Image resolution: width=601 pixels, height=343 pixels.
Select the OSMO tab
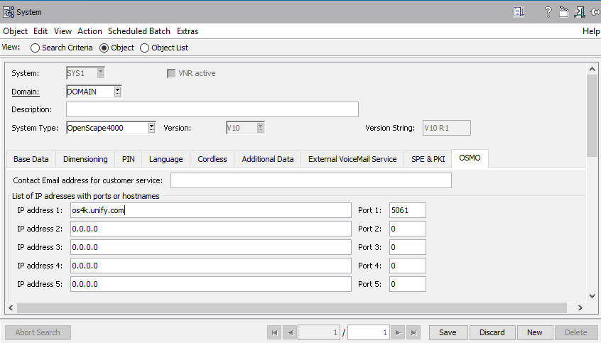470,158
